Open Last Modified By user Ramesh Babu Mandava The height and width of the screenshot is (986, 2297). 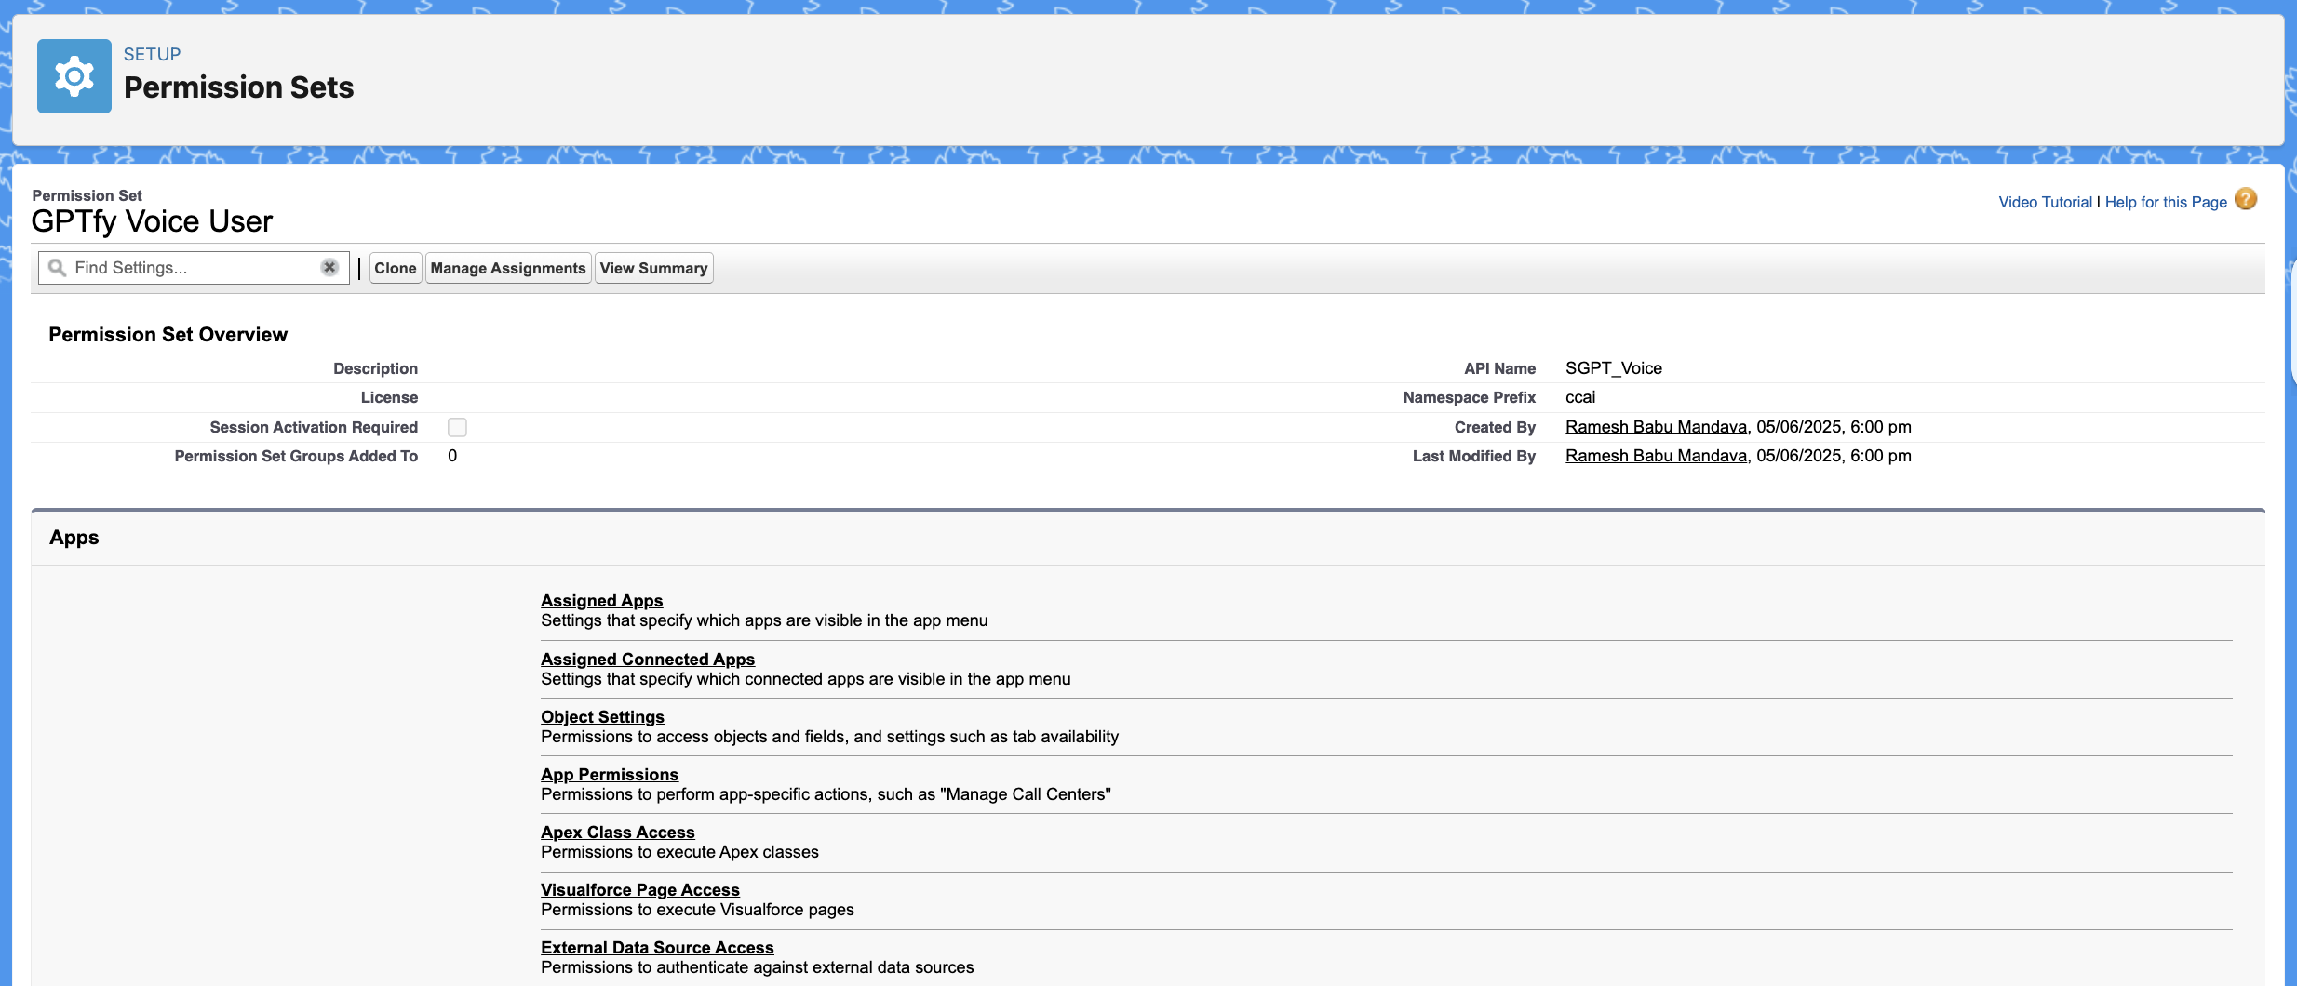pos(1655,456)
